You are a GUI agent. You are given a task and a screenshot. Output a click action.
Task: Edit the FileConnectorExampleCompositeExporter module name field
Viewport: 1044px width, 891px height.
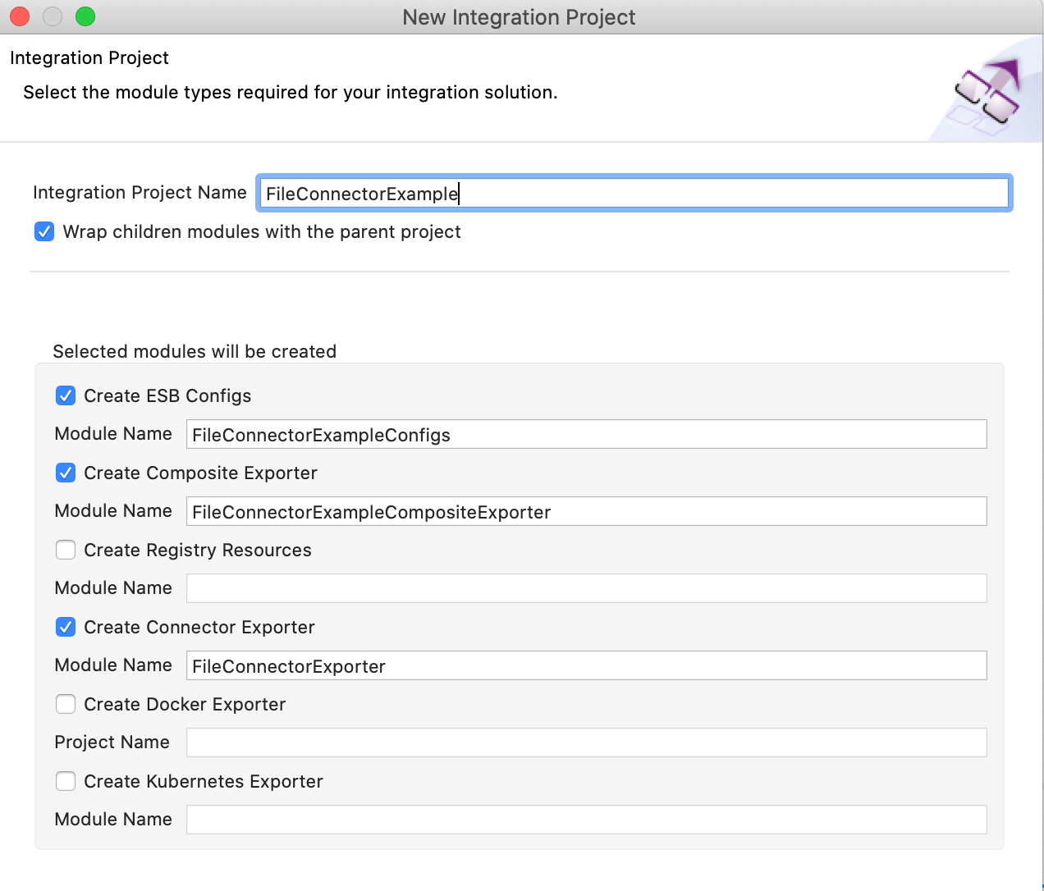point(587,512)
